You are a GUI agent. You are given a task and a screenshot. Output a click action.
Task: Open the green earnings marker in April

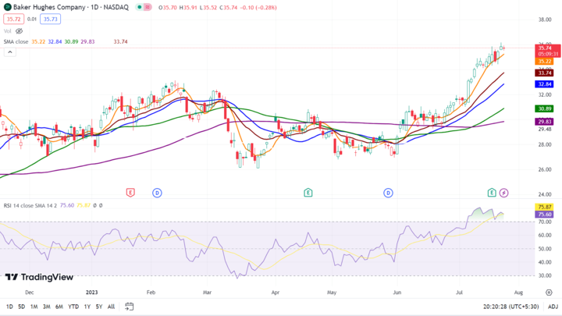coord(308,193)
